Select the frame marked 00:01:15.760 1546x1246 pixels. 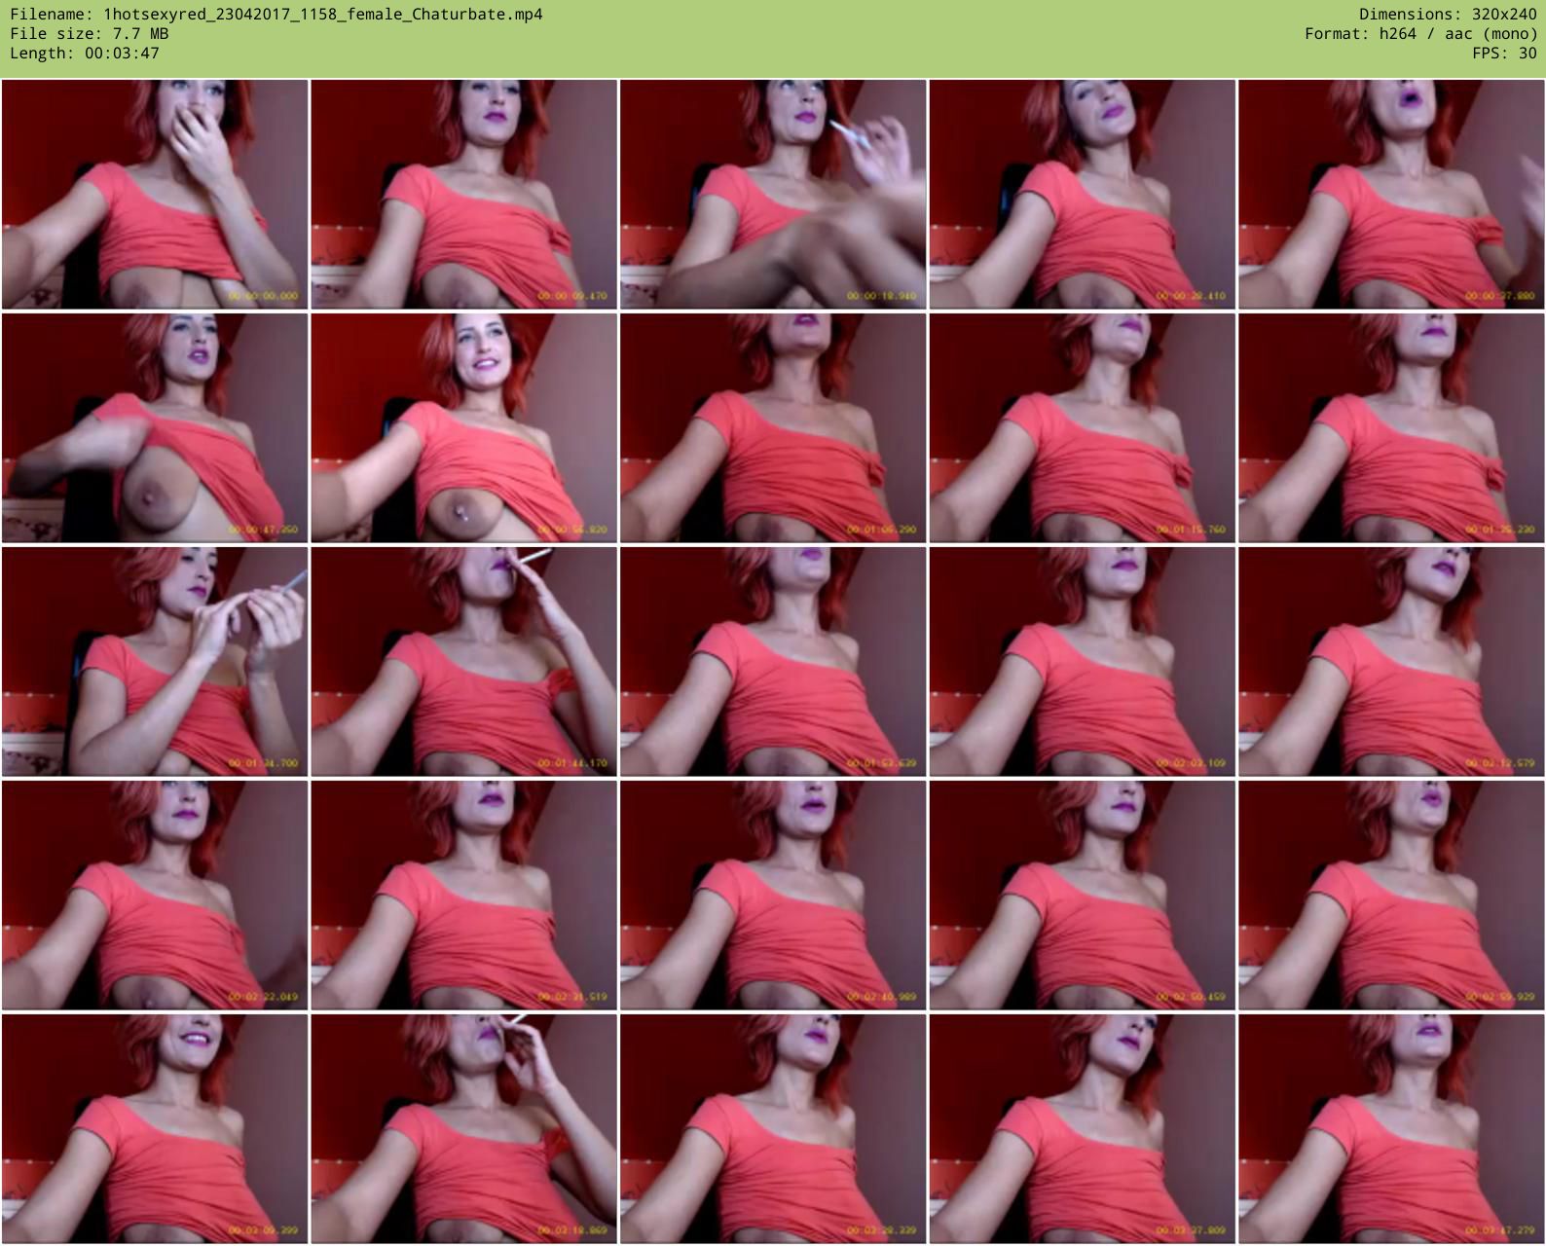[x=1082, y=428]
